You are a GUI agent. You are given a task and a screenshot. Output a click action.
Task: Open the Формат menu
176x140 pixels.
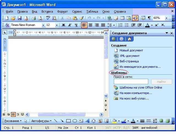click(62, 11)
